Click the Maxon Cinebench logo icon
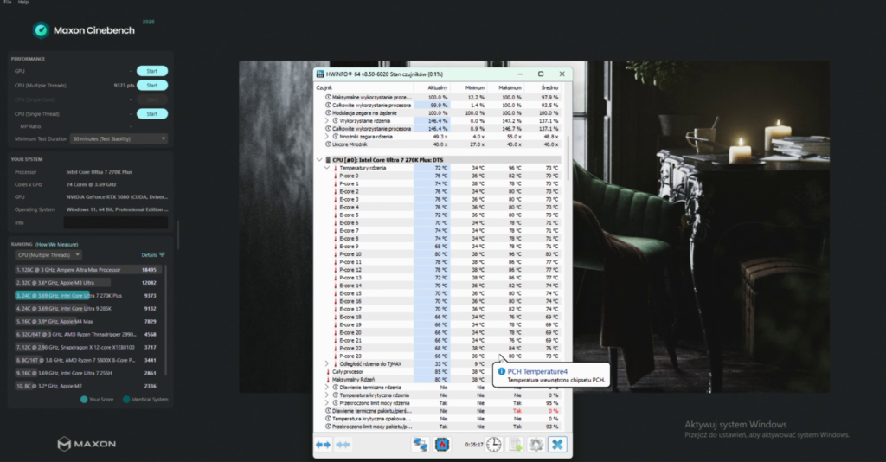 coord(41,30)
